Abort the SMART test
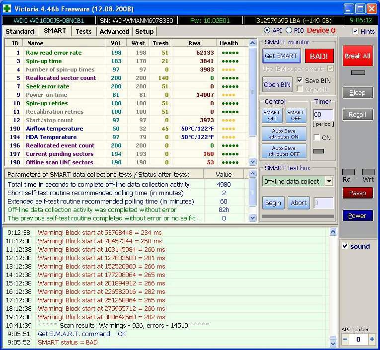The width and height of the screenshot is (380, 350). [299, 203]
